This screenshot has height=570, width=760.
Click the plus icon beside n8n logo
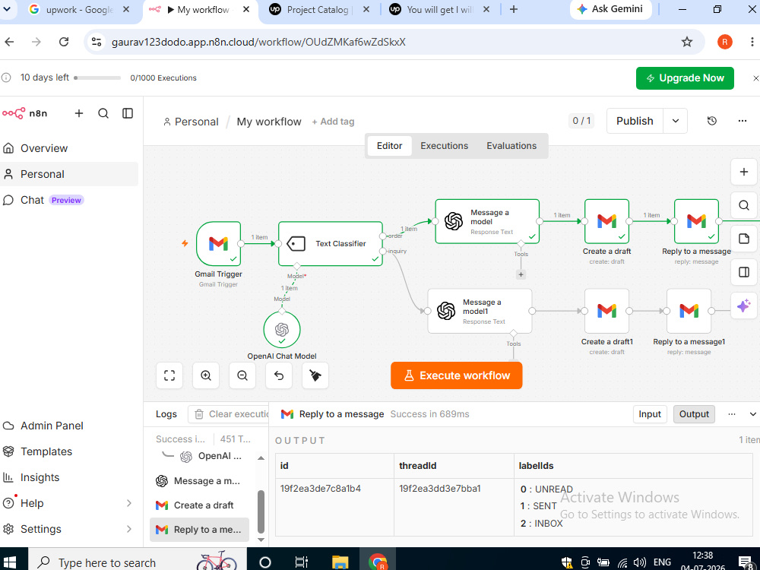pos(79,113)
